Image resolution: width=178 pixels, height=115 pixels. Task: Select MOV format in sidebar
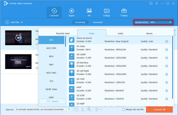(x=51, y=57)
